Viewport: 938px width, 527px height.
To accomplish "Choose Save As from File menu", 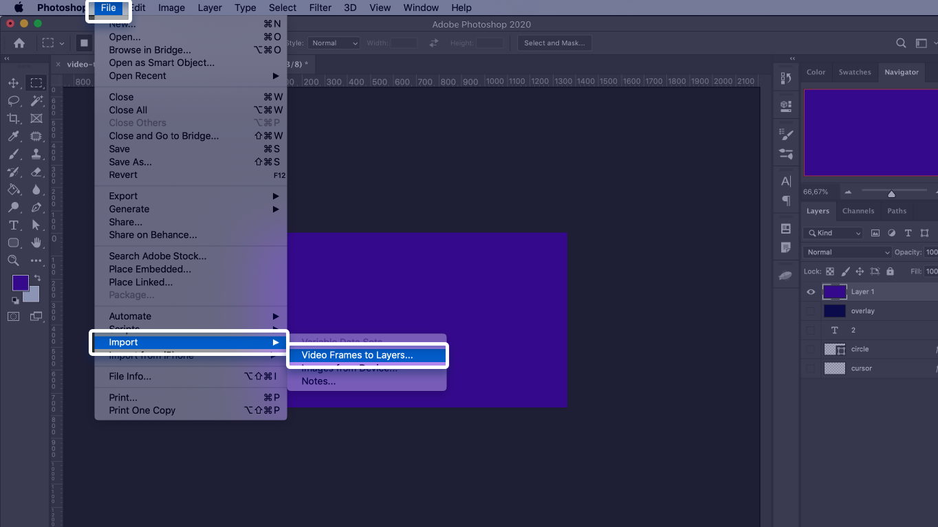I will pyautogui.click(x=190, y=162).
